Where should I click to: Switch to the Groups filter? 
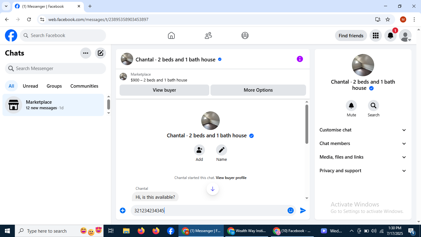[x=54, y=86]
